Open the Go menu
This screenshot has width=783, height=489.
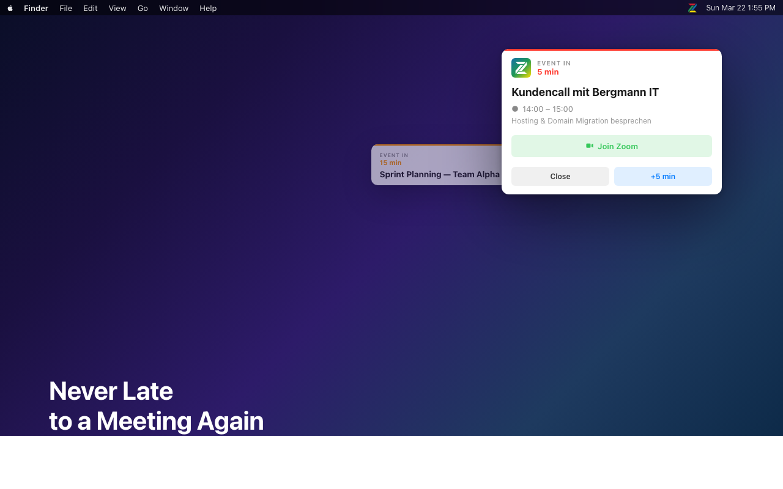coord(143,8)
